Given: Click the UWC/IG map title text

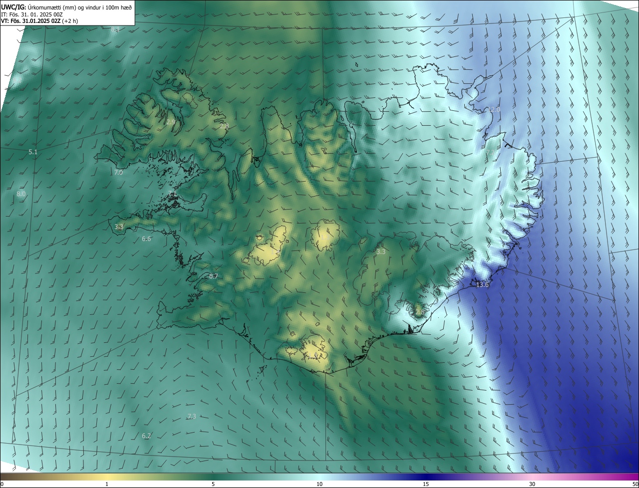Looking at the screenshot, I should click(x=67, y=6).
